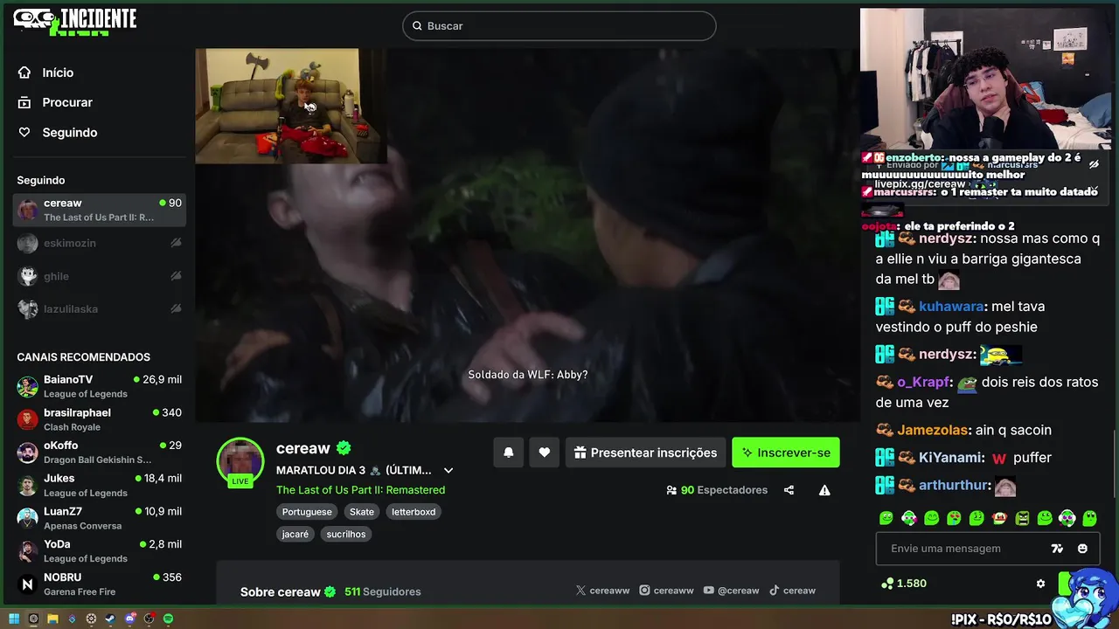Click Presentear inscrições gift button
This screenshot has height=629, width=1119.
645,453
